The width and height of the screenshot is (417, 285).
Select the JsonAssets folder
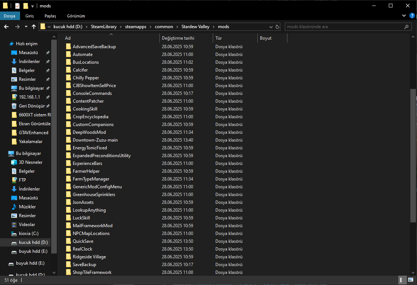tap(83, 202)
